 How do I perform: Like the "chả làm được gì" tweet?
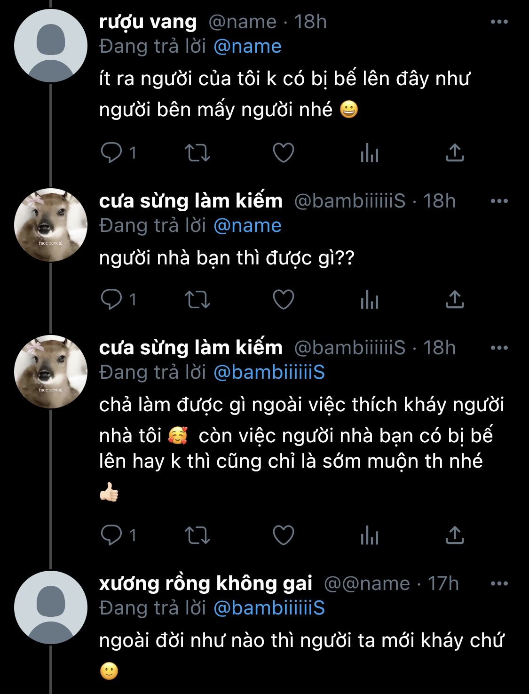(x=284, y=535)
